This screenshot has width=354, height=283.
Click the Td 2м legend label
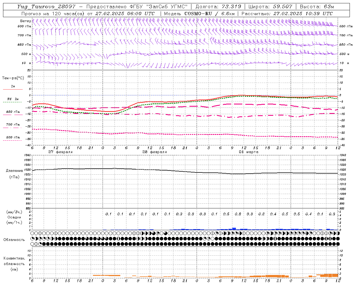click(x=13, y=99)
